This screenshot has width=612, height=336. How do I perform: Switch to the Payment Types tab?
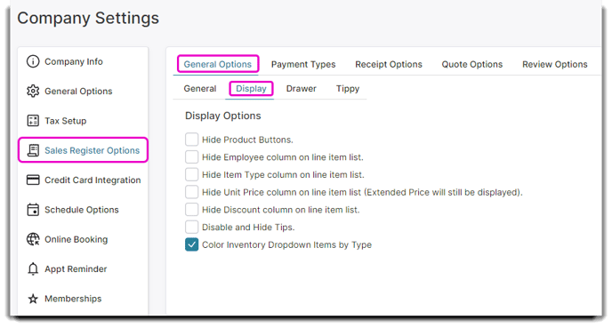point(303,64)
